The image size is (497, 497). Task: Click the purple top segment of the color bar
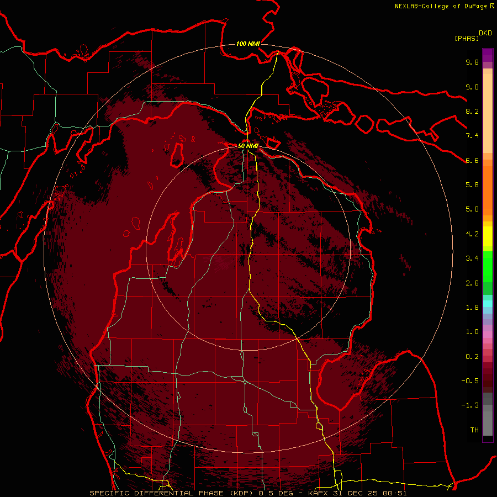click(488, 55)
